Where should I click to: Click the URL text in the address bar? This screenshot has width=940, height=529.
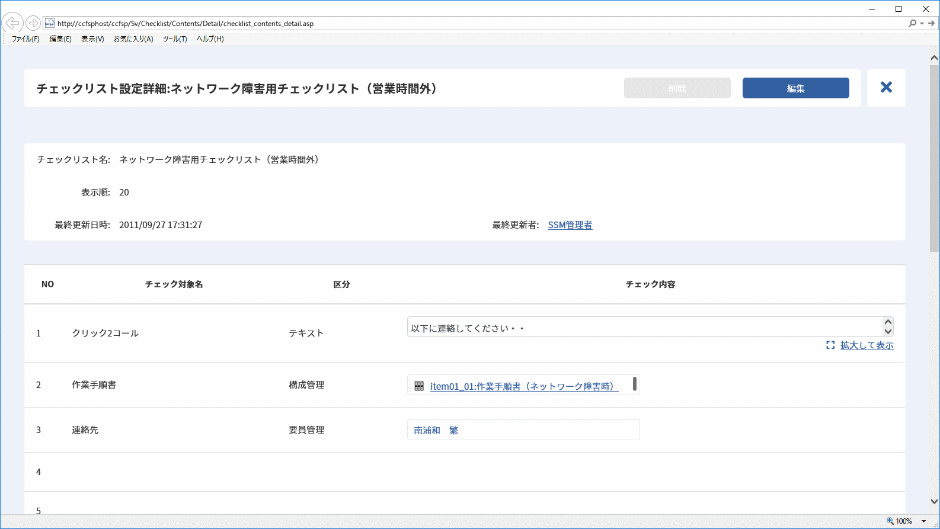(186, 24)
